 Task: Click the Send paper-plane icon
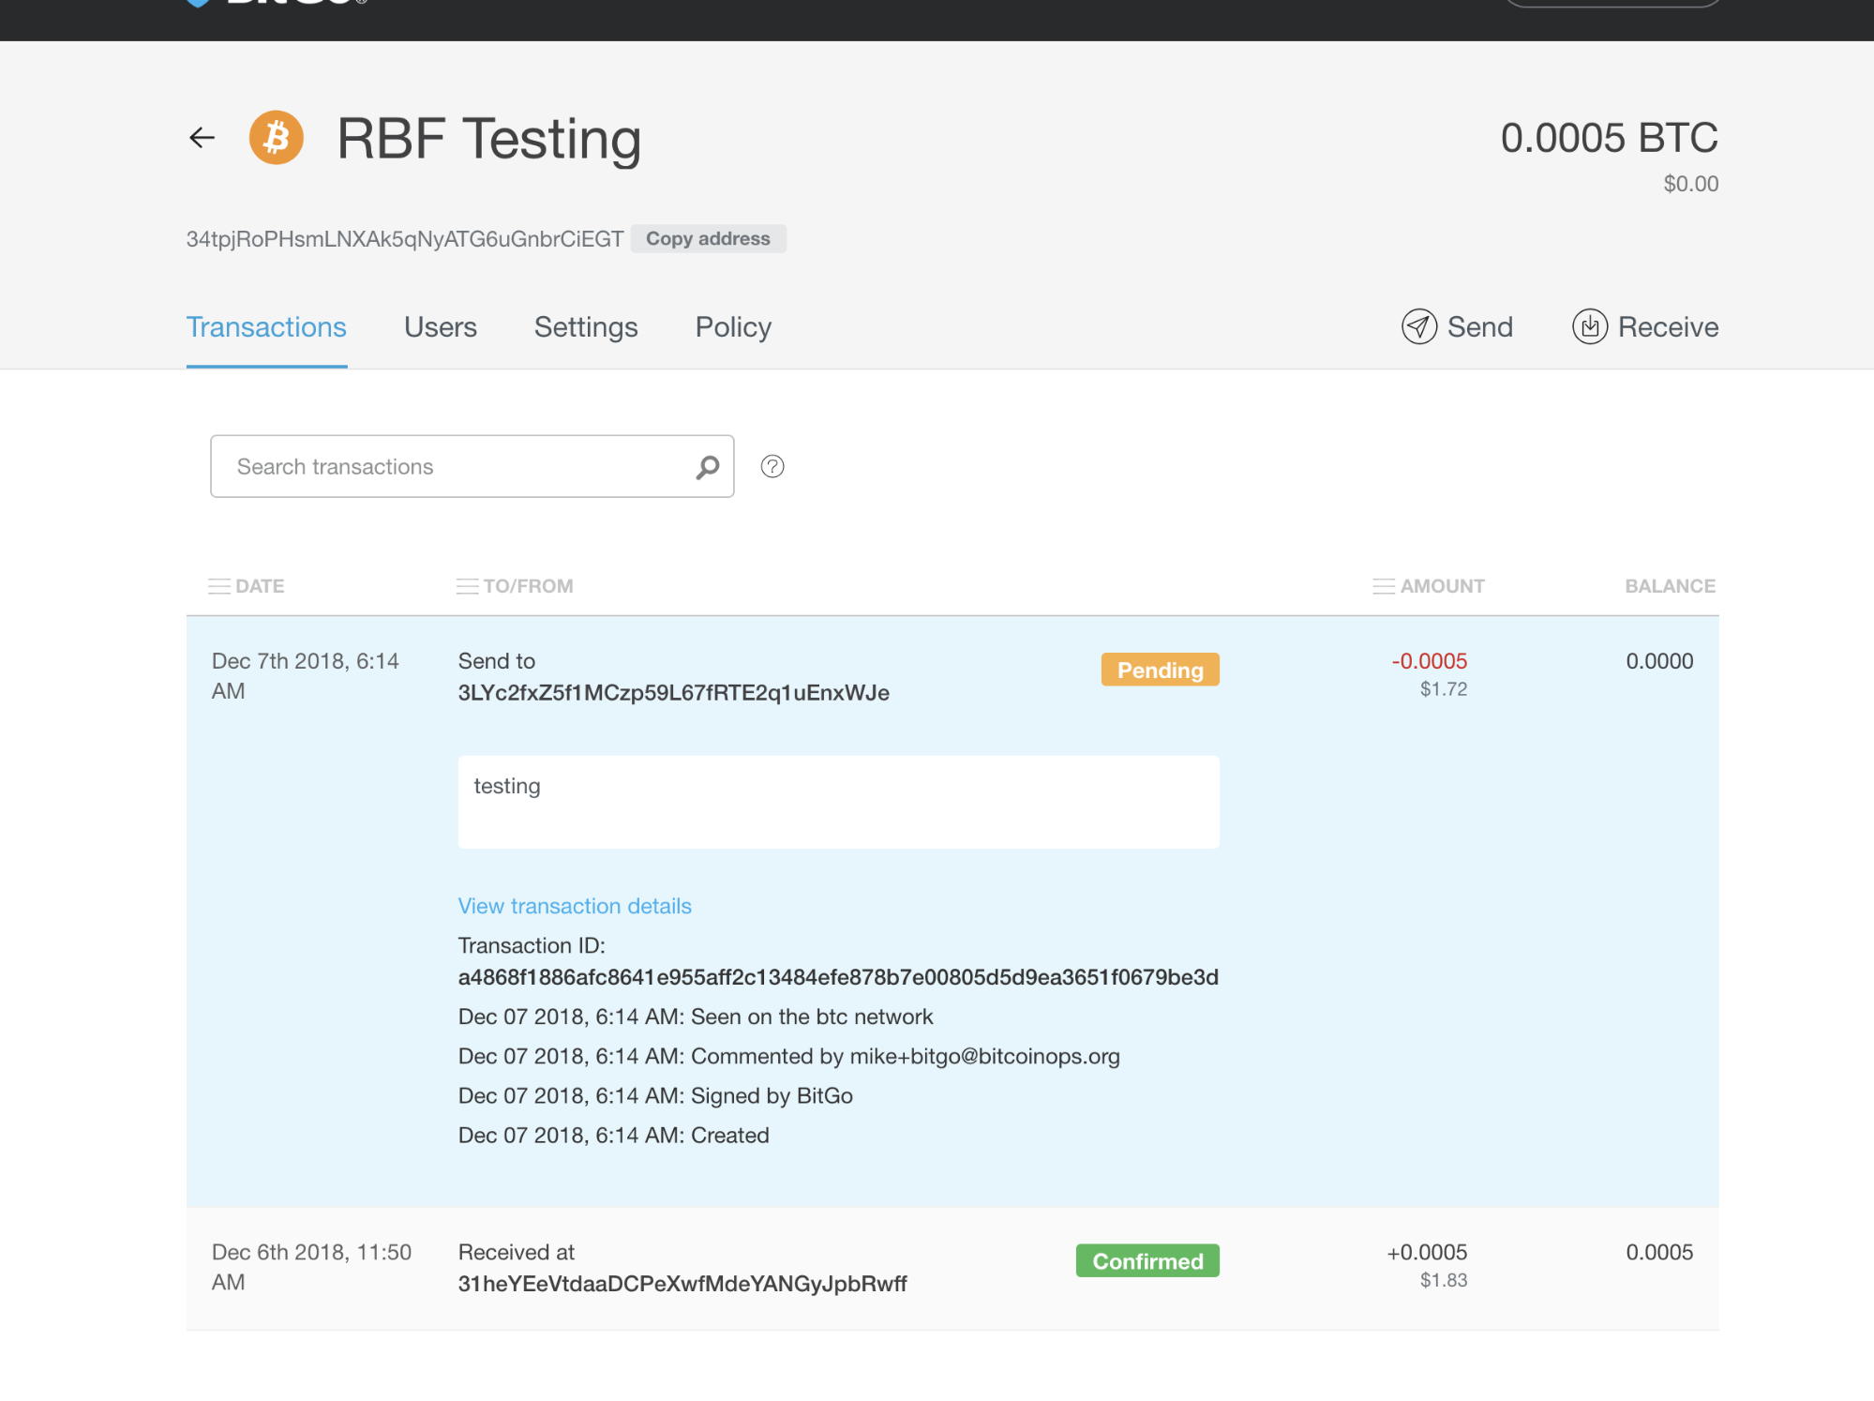click(x=1419, y=326)
